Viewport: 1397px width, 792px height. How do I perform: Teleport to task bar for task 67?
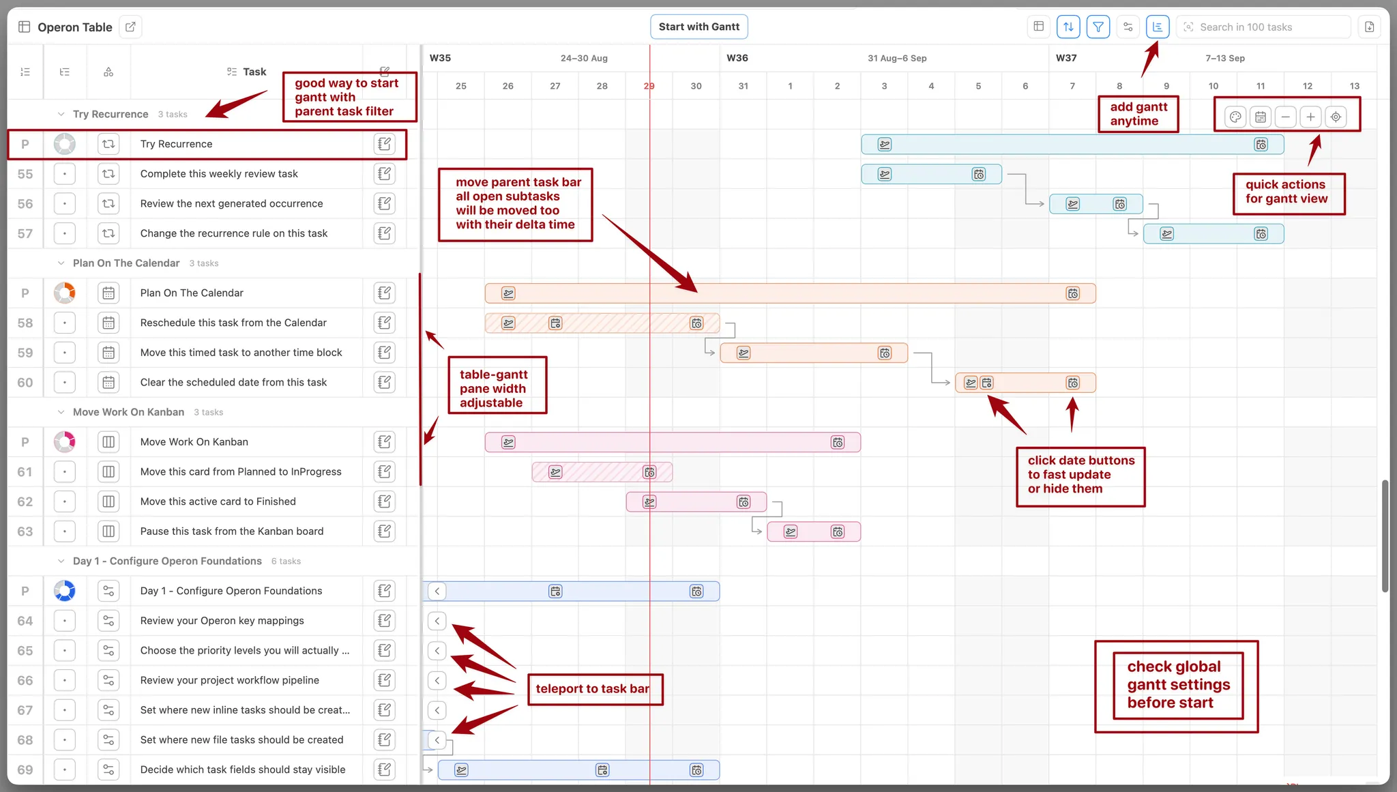point(437,710)
